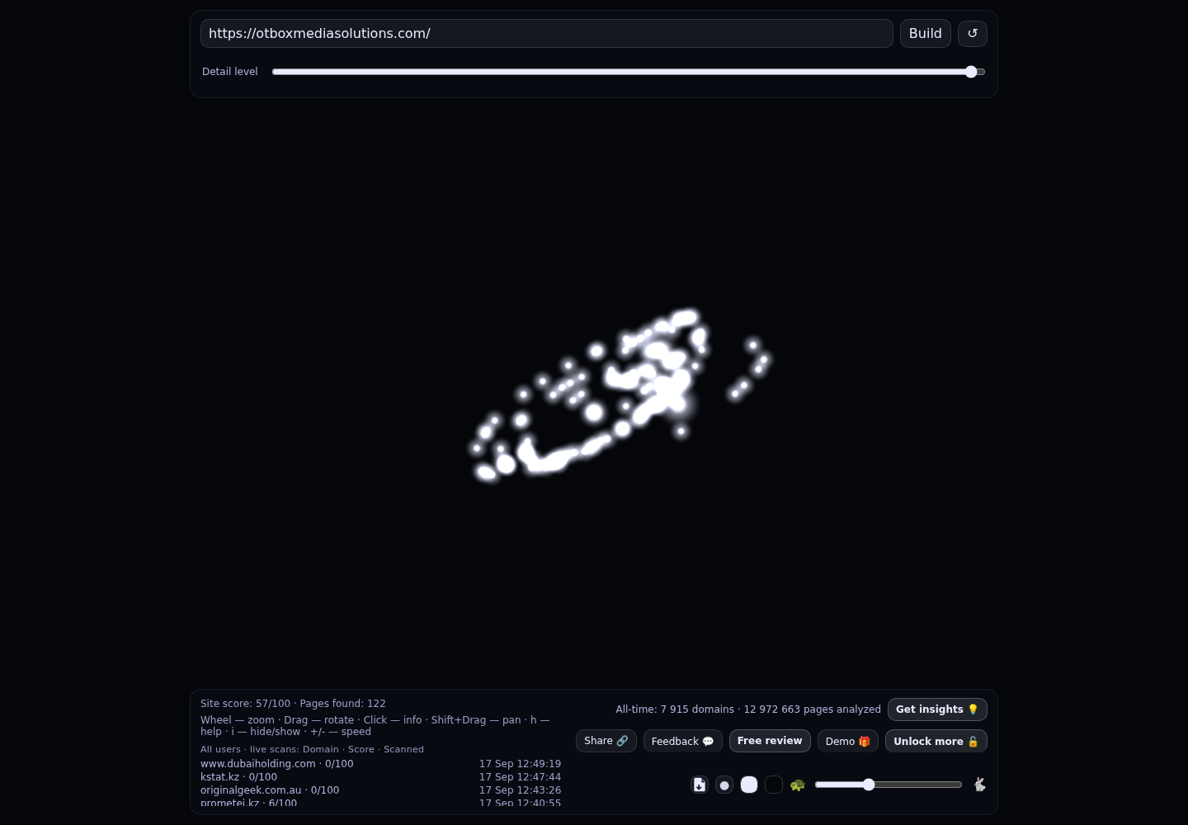Click the rabbit fast speed icon

click(979, 785)
